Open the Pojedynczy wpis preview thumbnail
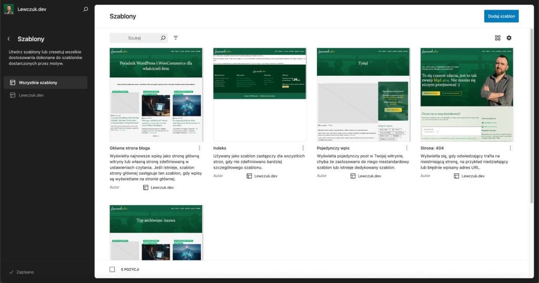539x283 pixels. [x=363, y=95]
